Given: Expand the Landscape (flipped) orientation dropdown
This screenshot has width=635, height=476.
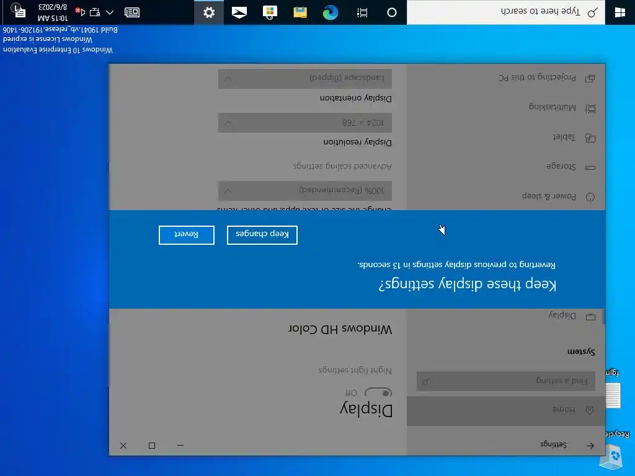Looking at the screenshot, I should [305, 78].
